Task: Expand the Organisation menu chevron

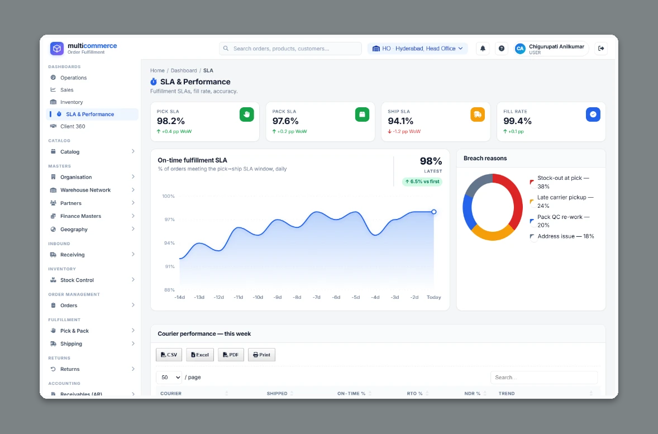Action: point(133,177)
